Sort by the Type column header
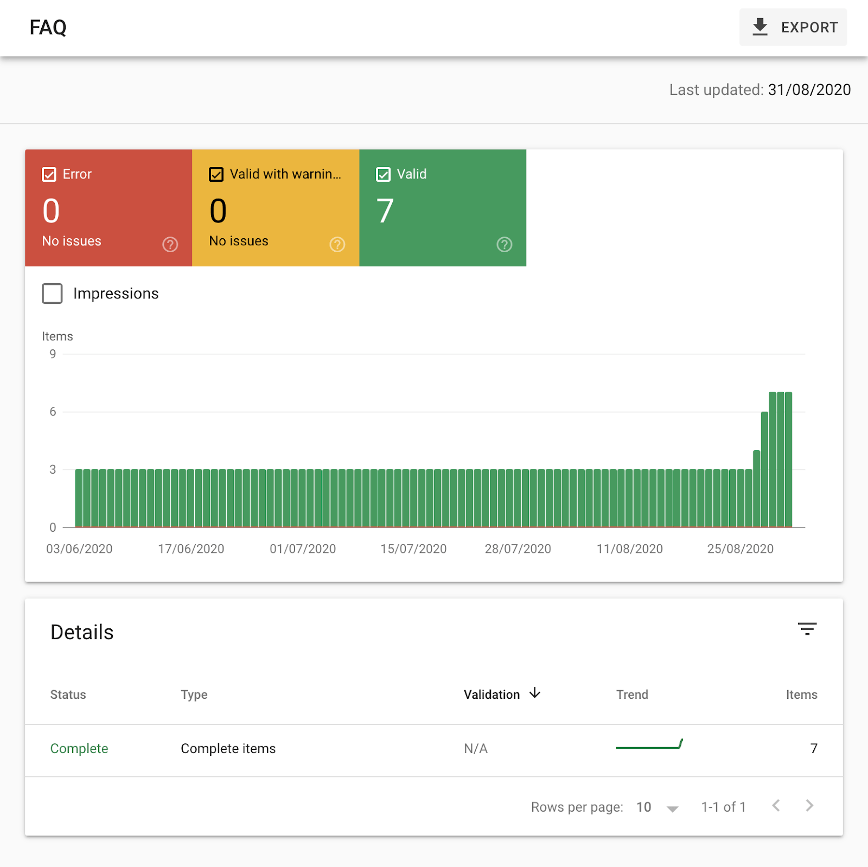The image size is (868, 867). (x=194, y=694)
